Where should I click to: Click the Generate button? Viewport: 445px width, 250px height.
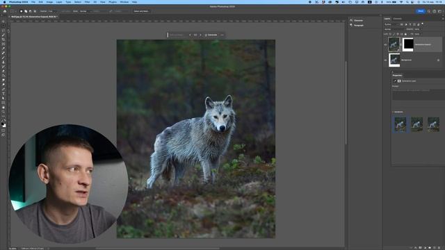pyautogui.click(x=211, y=35)
